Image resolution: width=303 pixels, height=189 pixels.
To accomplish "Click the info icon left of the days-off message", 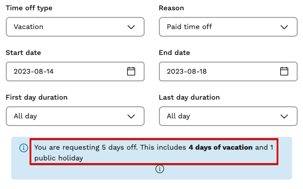I will 24,148.
